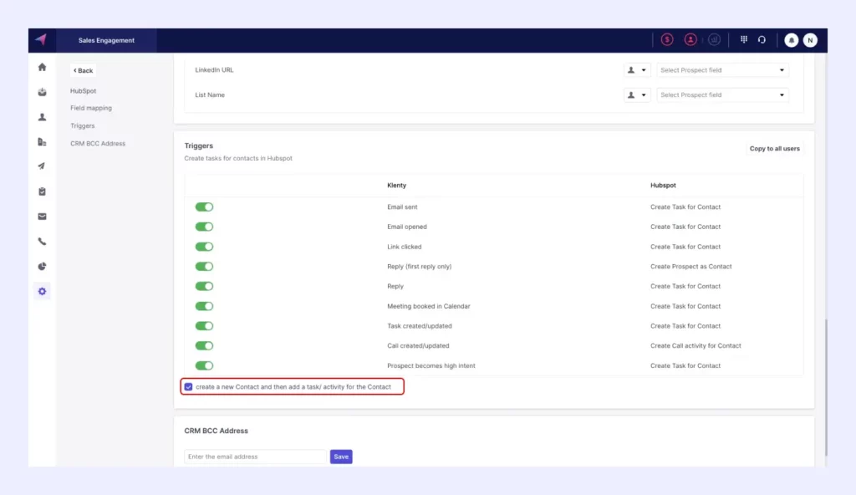
Task: Uncheck create a new Contact checkbox
Action: (188, 387)
